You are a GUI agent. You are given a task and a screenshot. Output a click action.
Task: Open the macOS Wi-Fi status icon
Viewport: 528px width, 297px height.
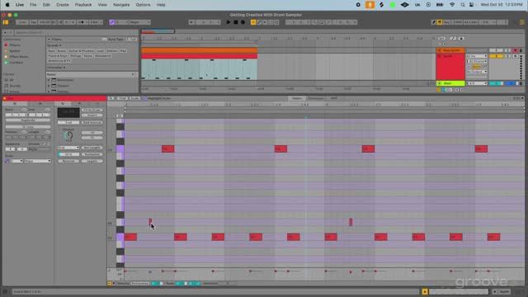[452, 5]
